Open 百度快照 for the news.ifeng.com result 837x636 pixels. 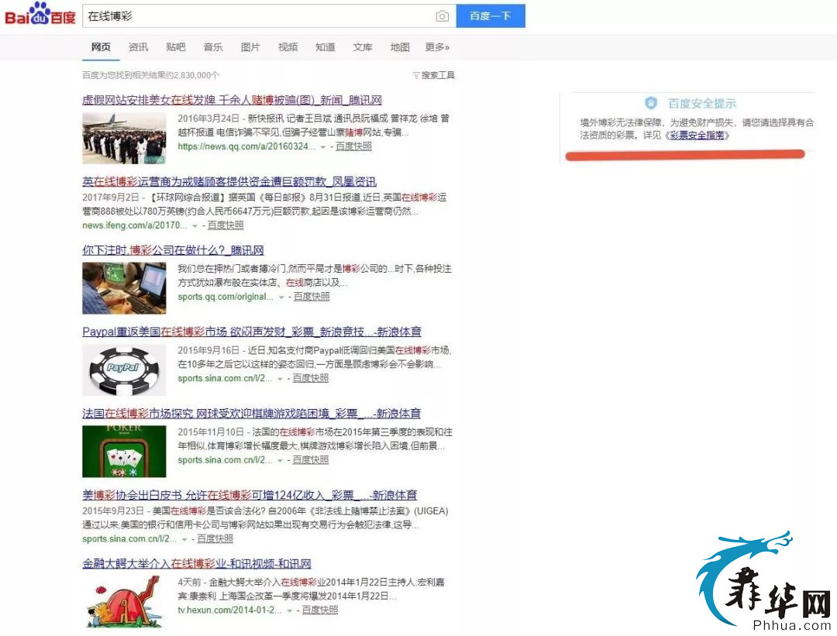point(226,225)
